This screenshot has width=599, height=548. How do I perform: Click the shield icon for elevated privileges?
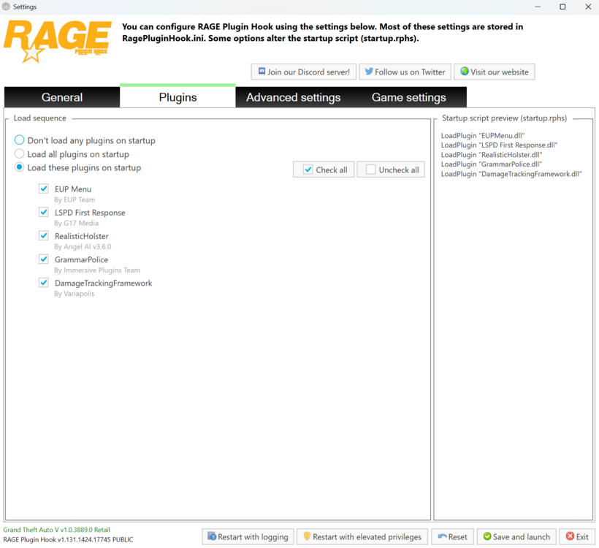point(307,536)
